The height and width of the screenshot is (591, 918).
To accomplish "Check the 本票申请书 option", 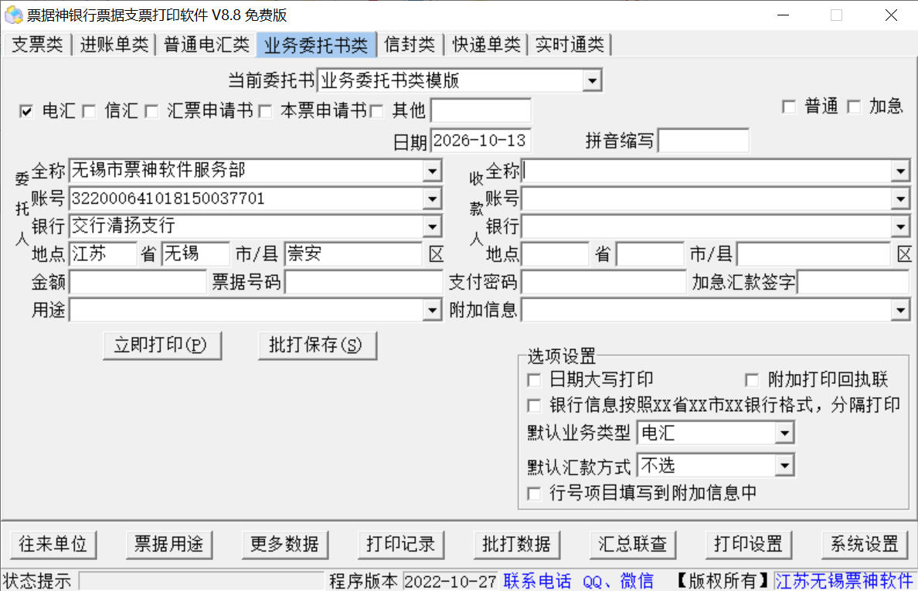I will point(265,110).
